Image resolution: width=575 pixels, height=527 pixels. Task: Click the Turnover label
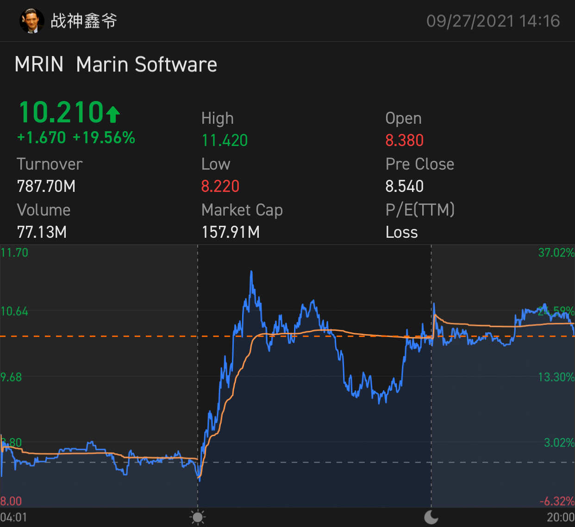[x=50, y=164]
